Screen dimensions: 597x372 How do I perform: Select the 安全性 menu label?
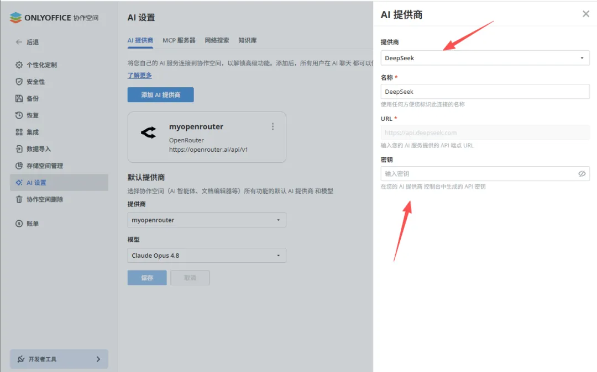coord(36,81)
